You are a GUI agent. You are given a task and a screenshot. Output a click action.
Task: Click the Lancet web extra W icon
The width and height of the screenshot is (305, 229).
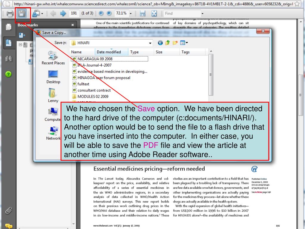[254, 169]
